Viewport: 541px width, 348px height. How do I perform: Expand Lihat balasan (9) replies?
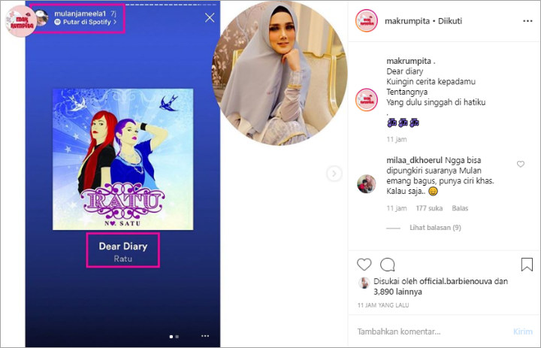435,228
